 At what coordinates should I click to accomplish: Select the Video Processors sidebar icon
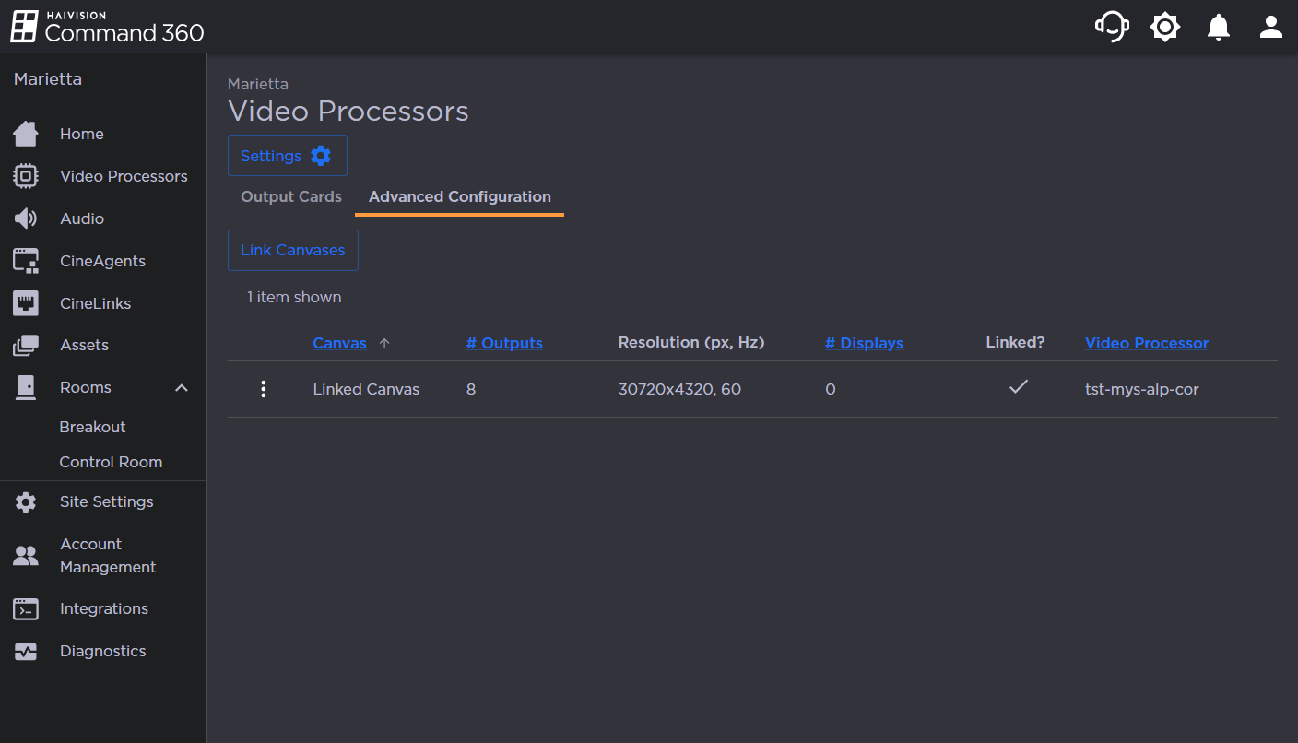click(25, 176)
